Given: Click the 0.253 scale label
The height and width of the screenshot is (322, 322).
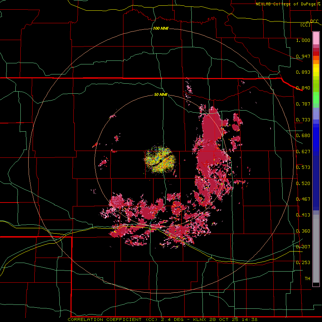Looking at the screenshot, I should pyautogui.click(x=303, y=263).
